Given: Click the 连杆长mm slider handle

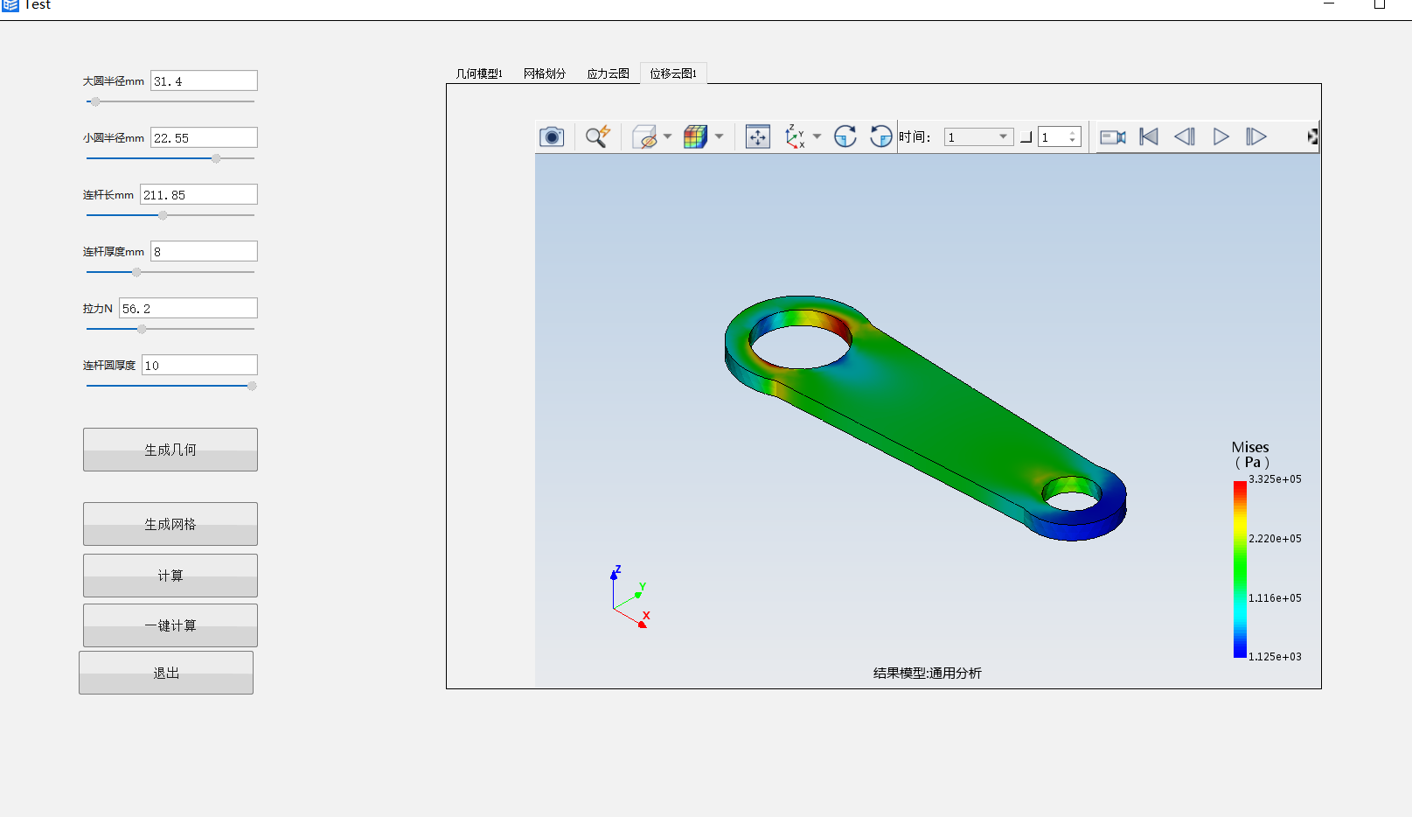Looking at the screenshot, I should pyautogui.click(x=163, y=215).
